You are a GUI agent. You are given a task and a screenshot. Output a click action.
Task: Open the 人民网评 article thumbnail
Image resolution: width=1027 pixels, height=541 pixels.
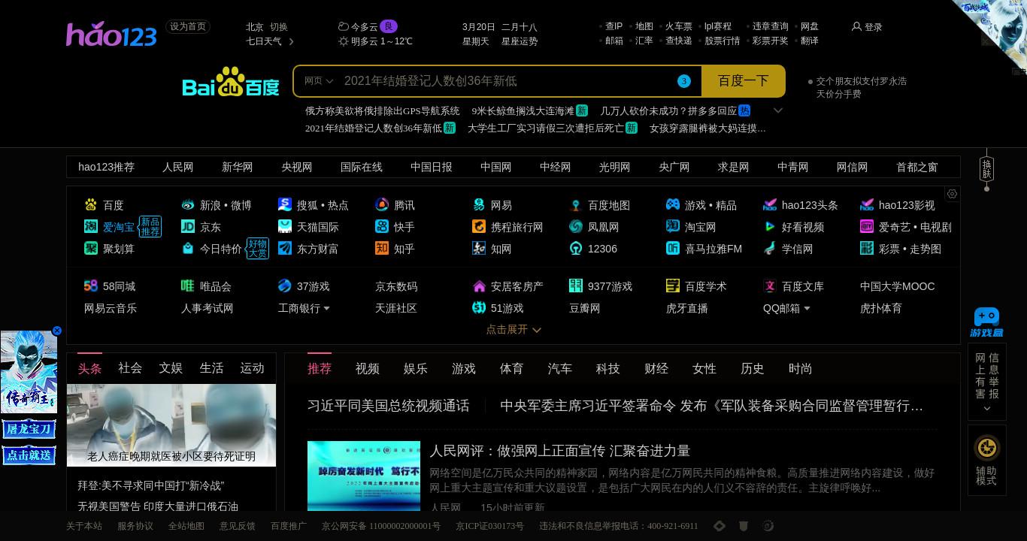364,476
